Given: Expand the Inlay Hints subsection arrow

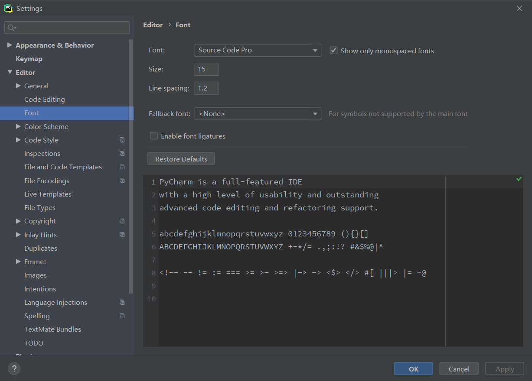Looking at the screenshot, I should click(18, 235).
